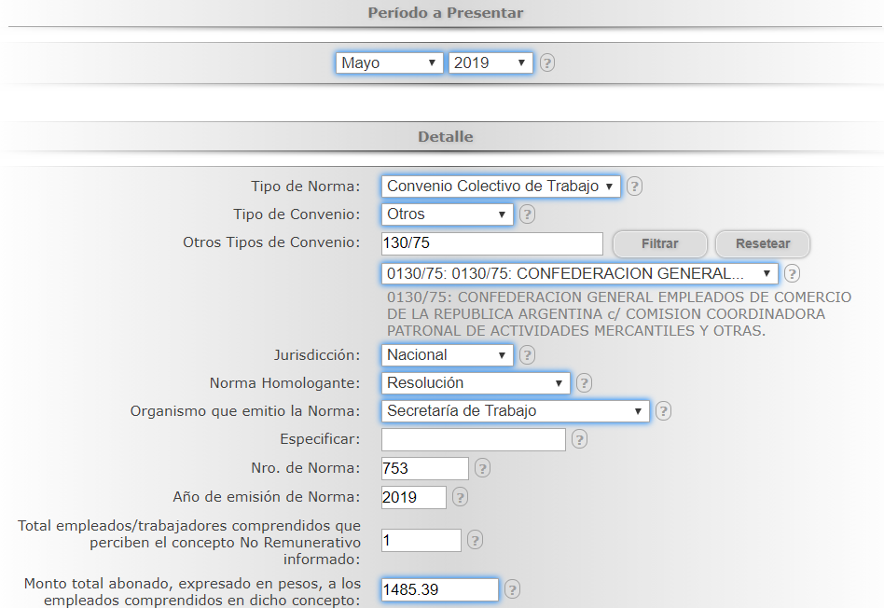The height and width of the screenshot is (608, 884).
Task: Click help icon beside Tipo de Convenio
Action: point(527,214)
